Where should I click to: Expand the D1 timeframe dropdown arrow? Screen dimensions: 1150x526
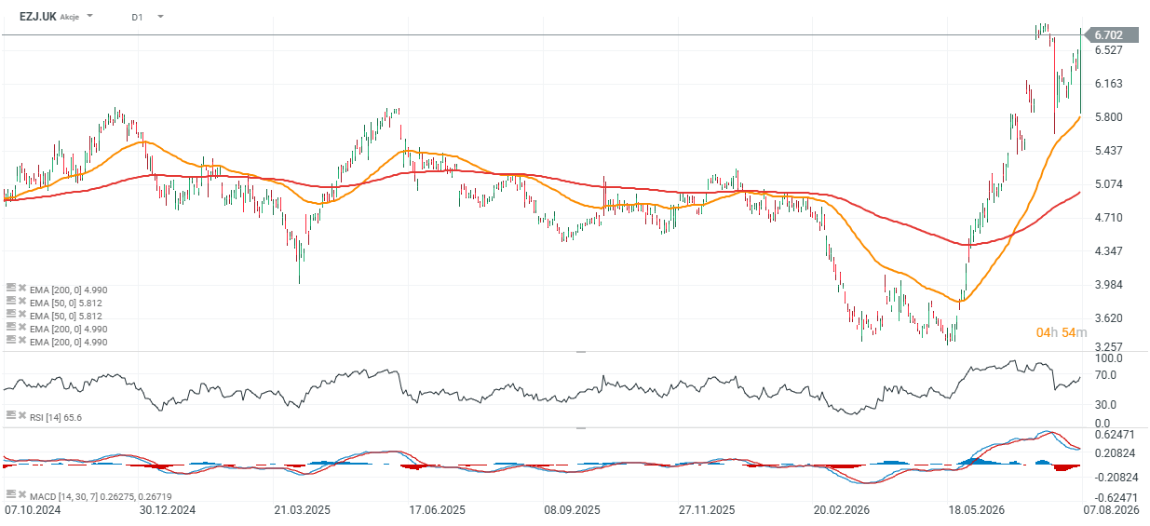pos(160,17)
